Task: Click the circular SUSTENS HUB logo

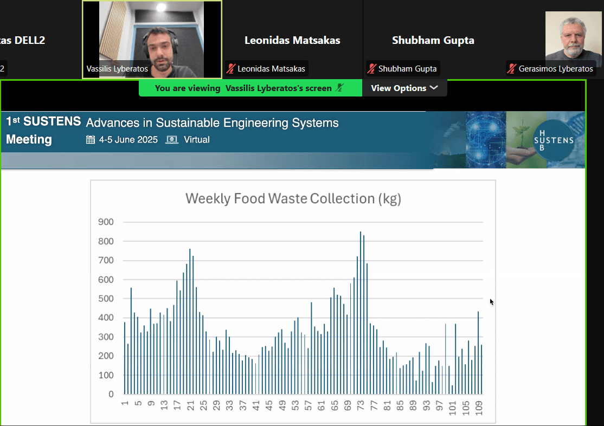Action: [553, 140]
